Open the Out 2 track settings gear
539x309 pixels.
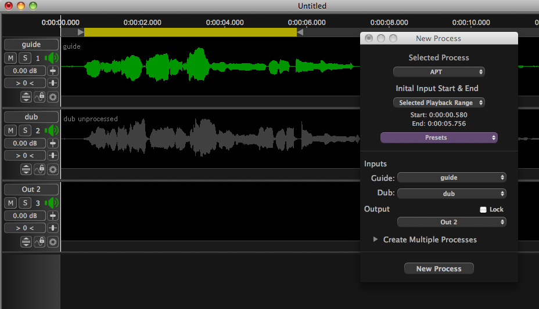pyautogui.click(x=53, y=242)
